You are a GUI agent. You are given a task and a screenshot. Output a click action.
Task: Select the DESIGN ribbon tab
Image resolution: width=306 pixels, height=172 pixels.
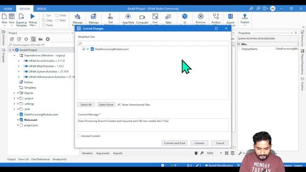point(25,9)
